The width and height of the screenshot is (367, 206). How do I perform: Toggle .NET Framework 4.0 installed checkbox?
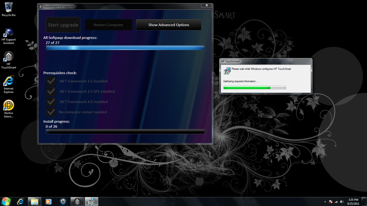(51, 102)
